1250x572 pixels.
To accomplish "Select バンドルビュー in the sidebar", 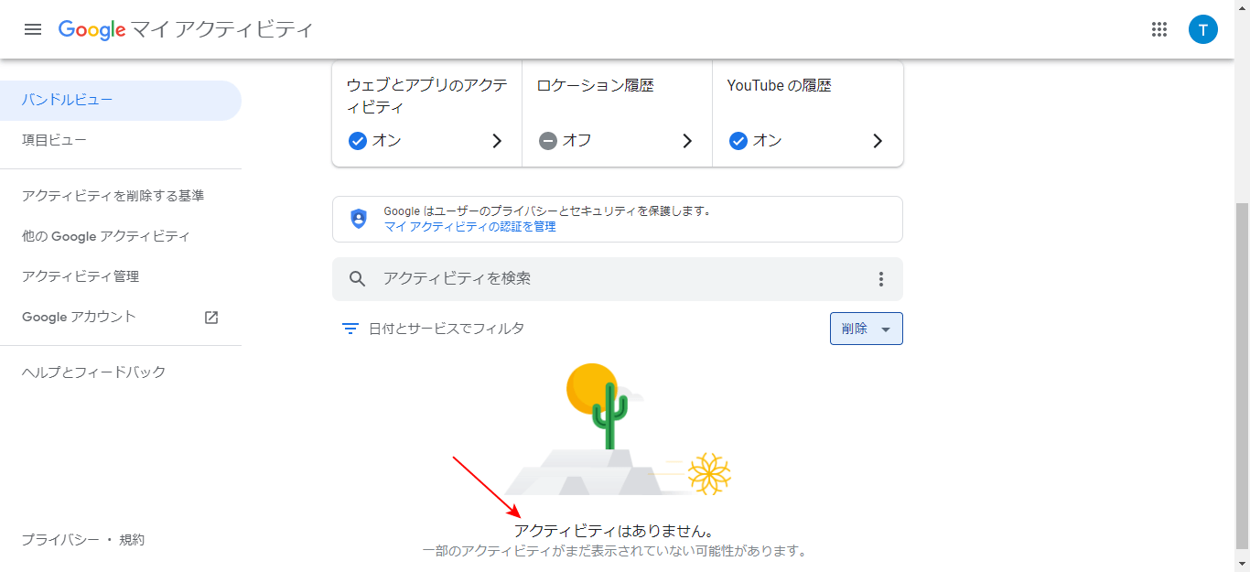I will tap(121, 101).
